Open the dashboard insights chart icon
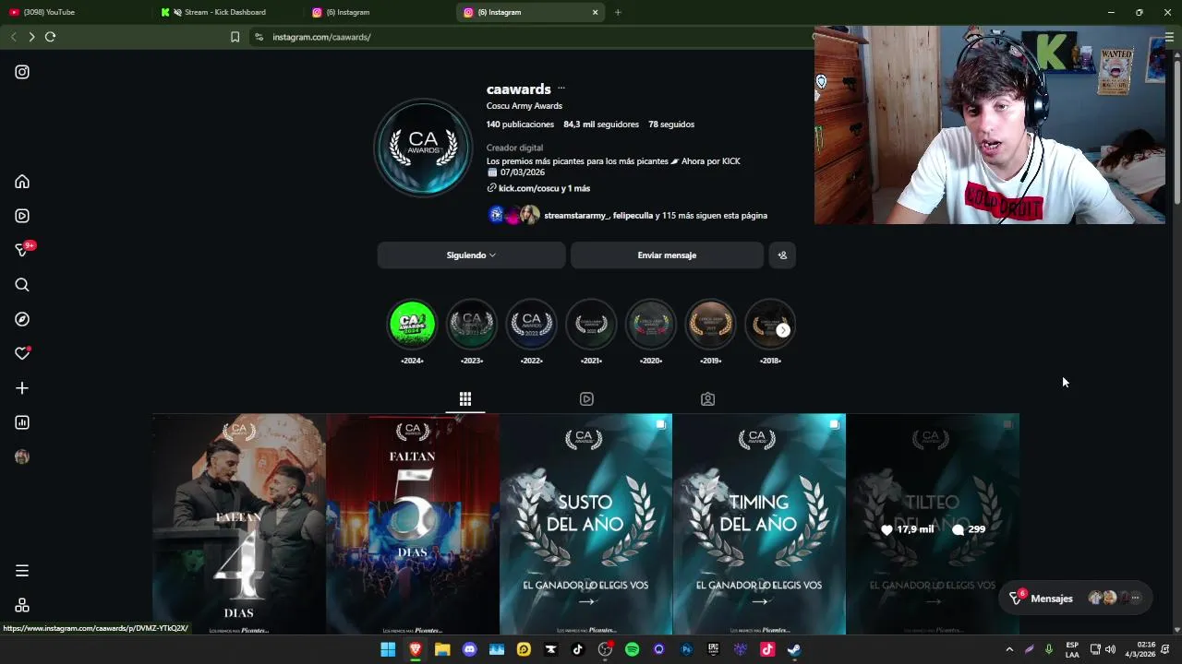The image size is (1182, 664). point(22,422)
